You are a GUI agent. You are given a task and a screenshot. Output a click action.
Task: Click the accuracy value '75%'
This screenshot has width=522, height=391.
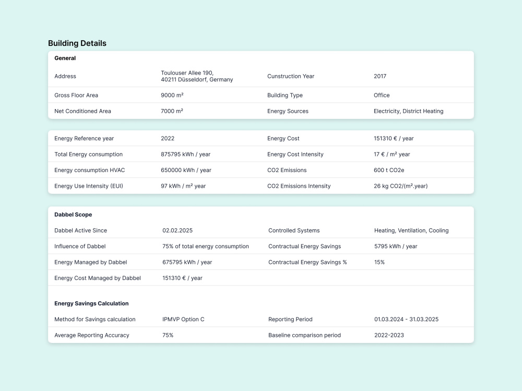pyautogui.click(x=168, y=335)
